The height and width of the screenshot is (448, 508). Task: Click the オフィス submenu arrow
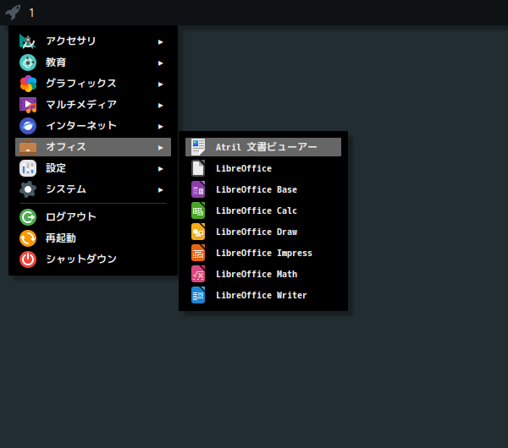(x=160, y=148)
